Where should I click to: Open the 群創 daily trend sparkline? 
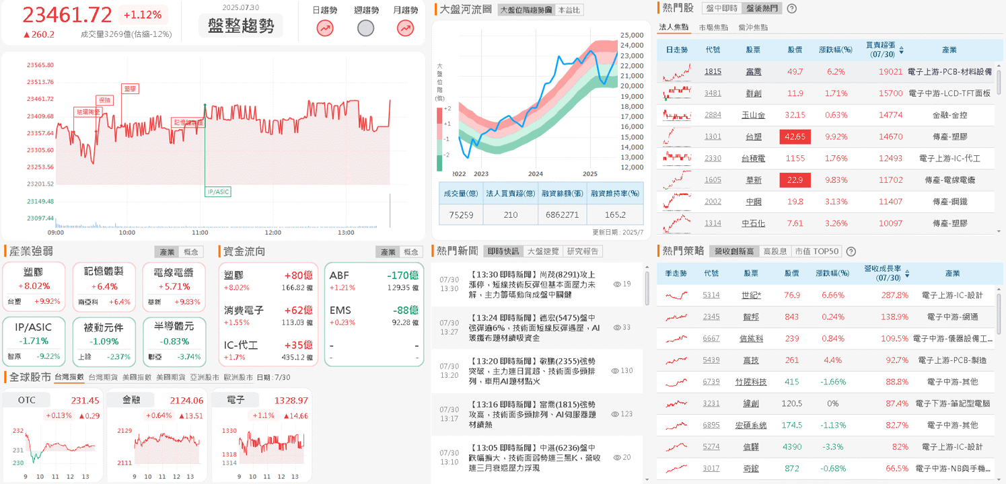click(677, 93)
